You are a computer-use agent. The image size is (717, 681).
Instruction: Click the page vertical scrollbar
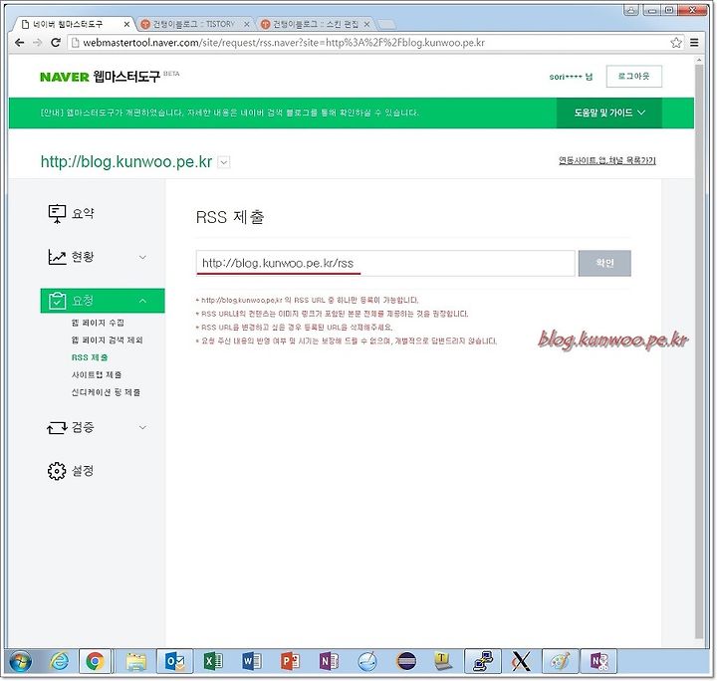tap(699, 349)
